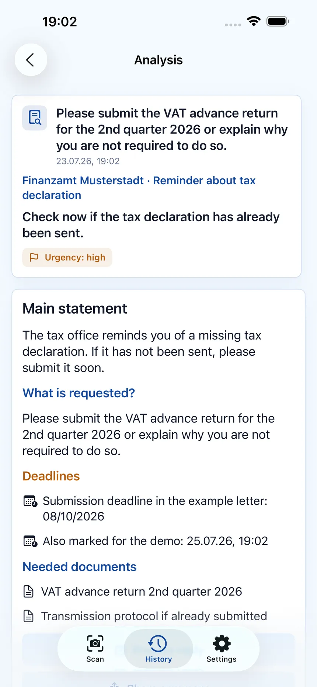Tap the back arrow button
Viewport: 317px width, 687px height.
pos(31,60)
